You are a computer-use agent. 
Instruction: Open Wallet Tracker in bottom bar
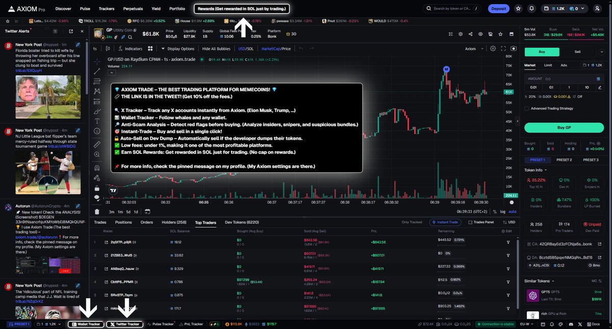coord(86,324)
